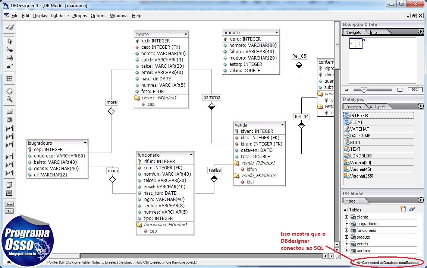This screenshot has width=427, height=268.
Task: Select the TEXT datatype
Action: (379, 149)
